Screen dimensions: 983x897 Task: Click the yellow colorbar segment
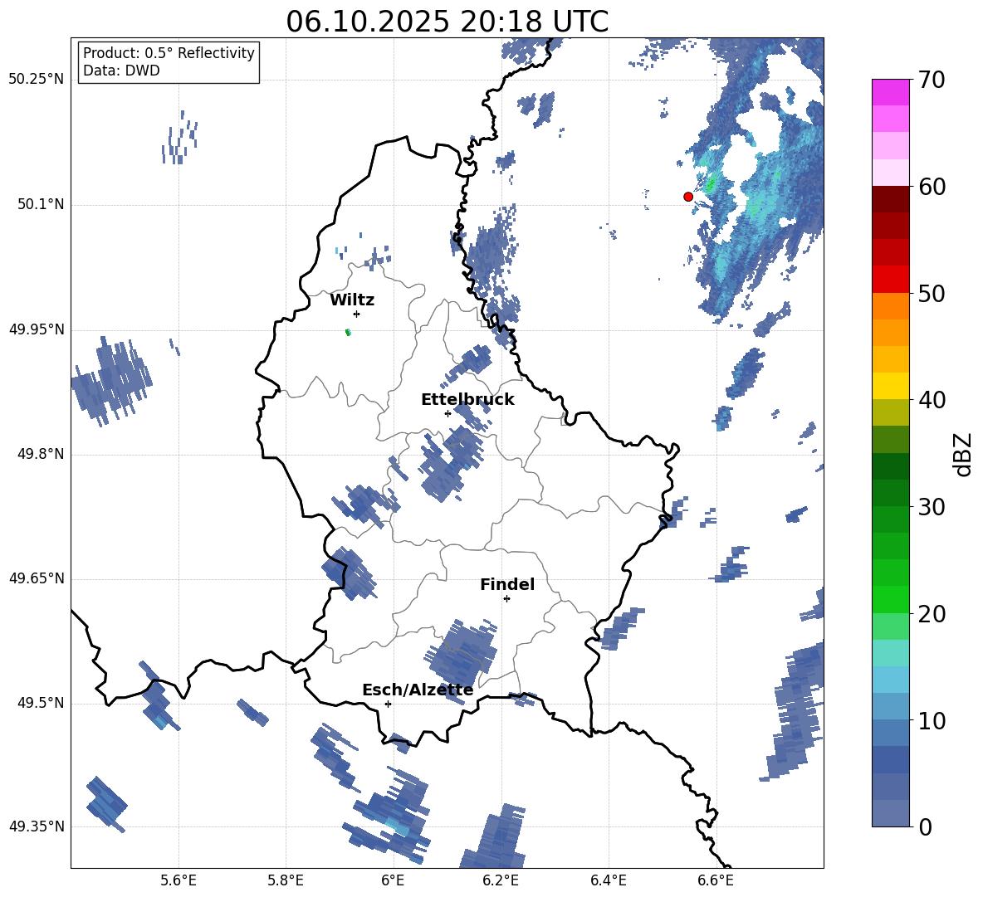click(x=890, y=386)
